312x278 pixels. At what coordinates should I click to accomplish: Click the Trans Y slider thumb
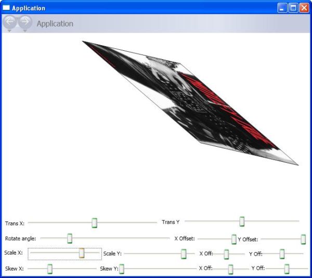pos(242,221)
